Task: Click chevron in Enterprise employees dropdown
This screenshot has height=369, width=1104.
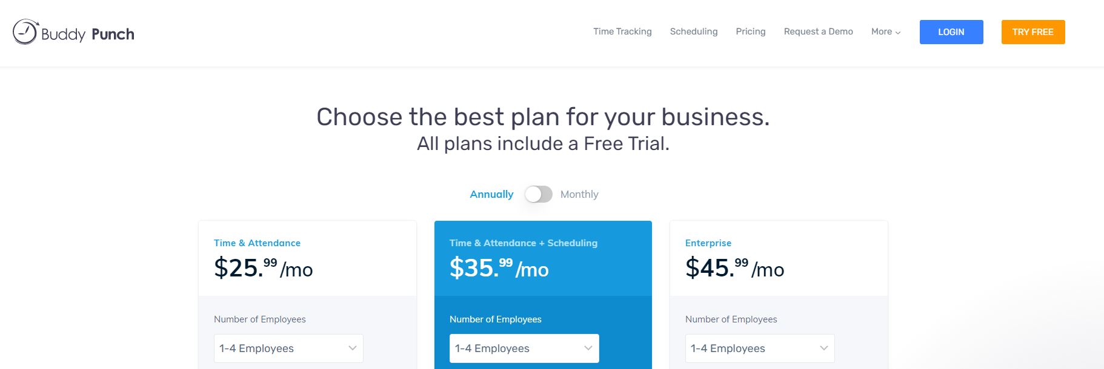Action: [824, 348]
